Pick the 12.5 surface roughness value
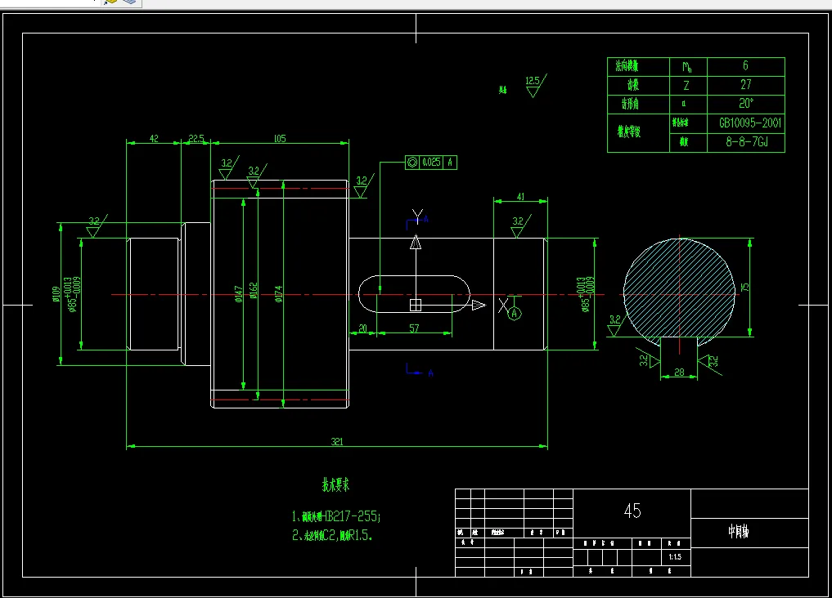The height and width of the screenshot is (598, 832). [533, 81]
